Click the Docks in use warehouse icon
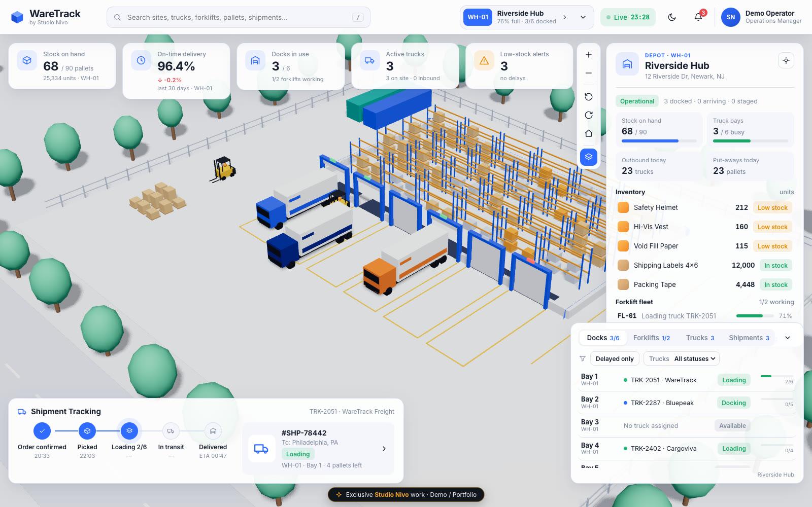Viewport: 812px width, 507px height. click(255, 60)
